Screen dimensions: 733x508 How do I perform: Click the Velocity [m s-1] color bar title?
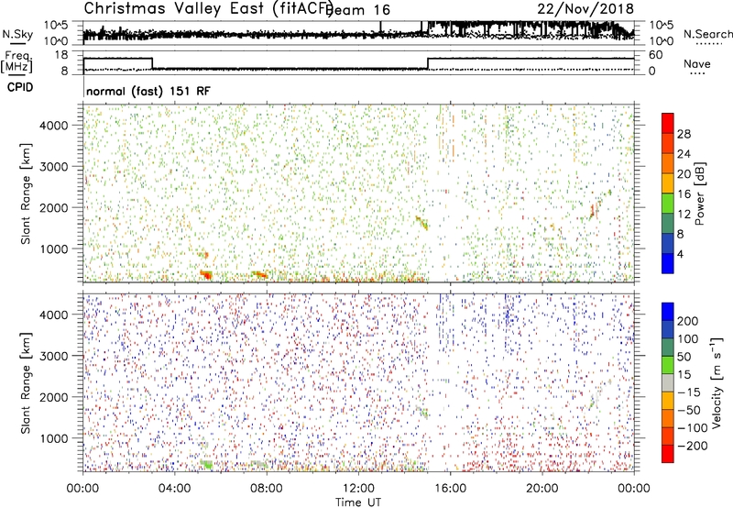tap(716, 382)
